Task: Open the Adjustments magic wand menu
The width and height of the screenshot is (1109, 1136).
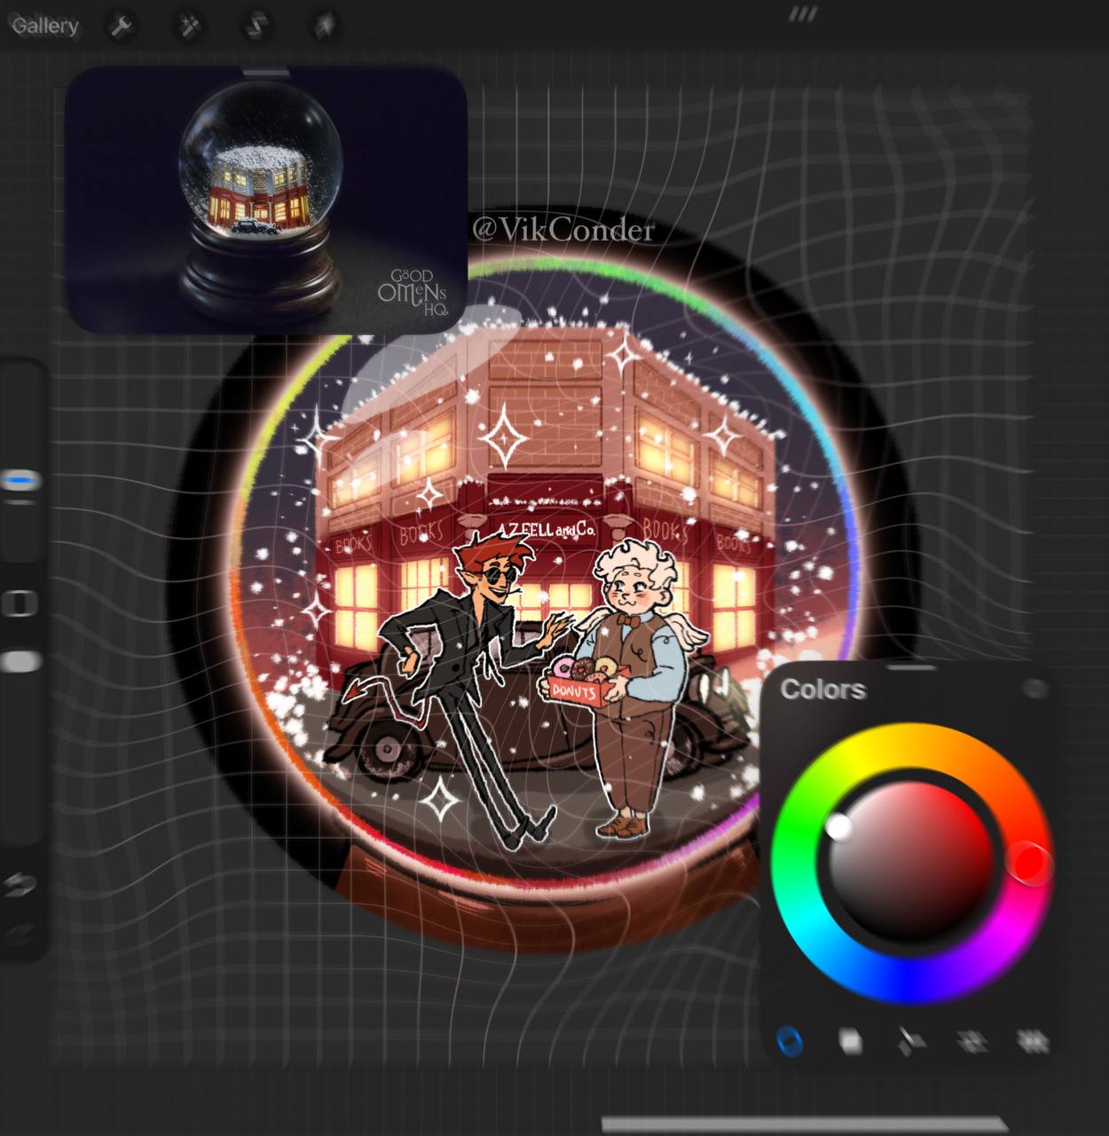Action: coord(189,27)
